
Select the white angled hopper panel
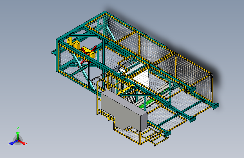click(142, 78)
